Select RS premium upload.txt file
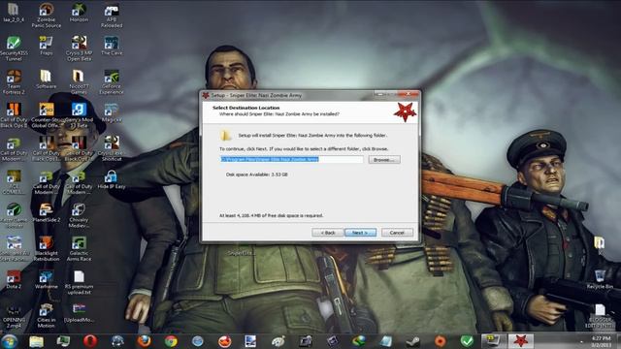The width and height of the screenshot is (621, 349). [79, 282]
